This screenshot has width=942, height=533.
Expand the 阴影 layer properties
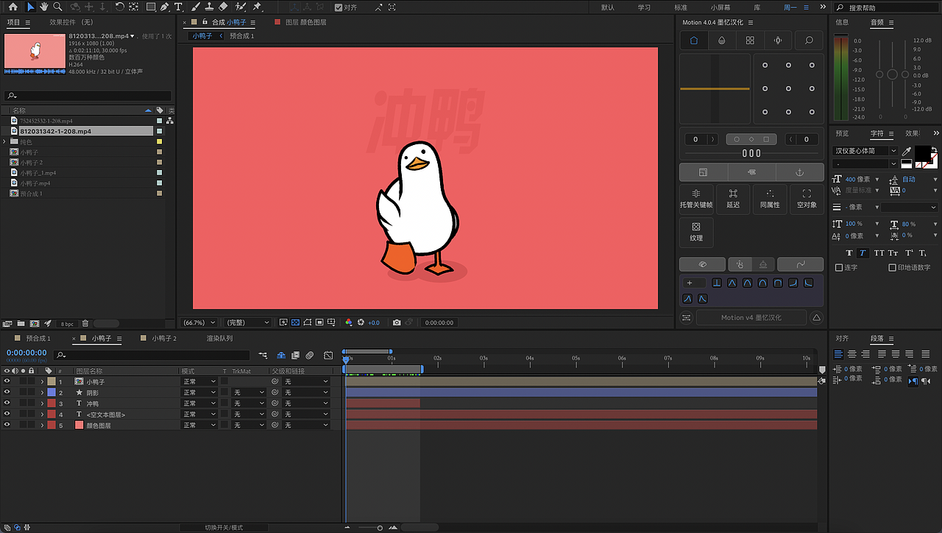coord(42,392)
